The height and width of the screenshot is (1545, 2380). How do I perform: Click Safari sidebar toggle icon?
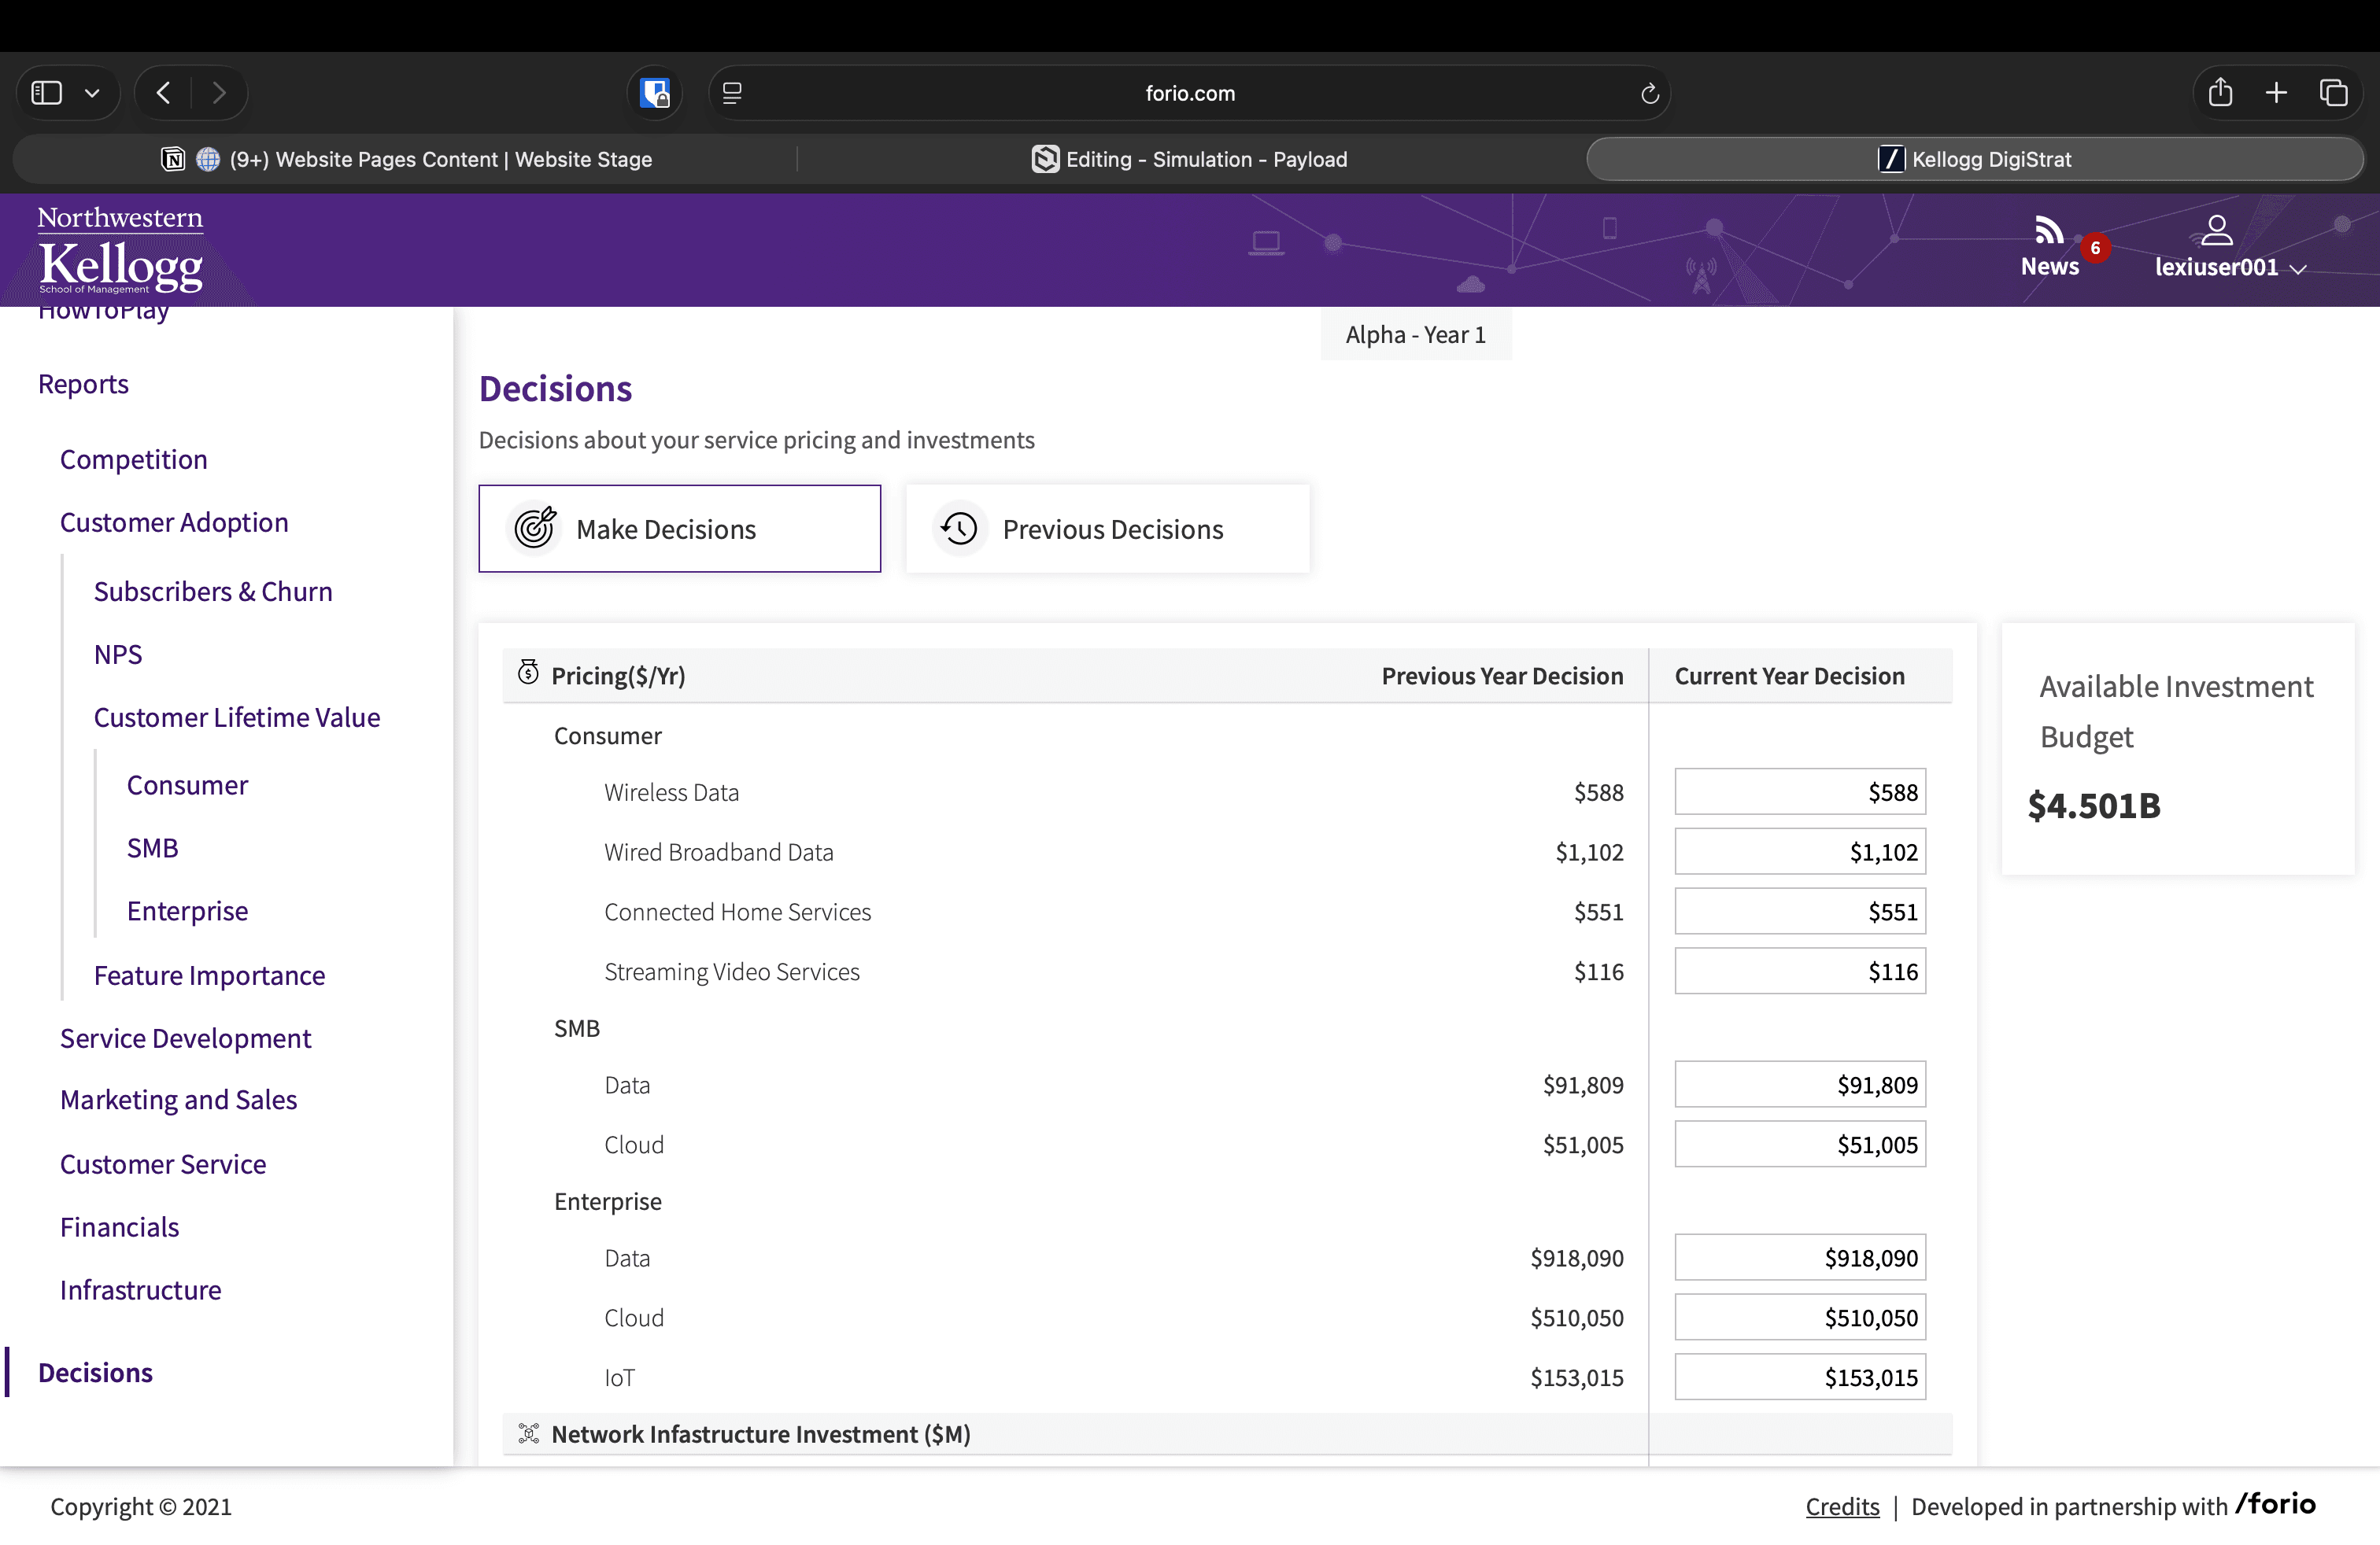tap(47, 93)
